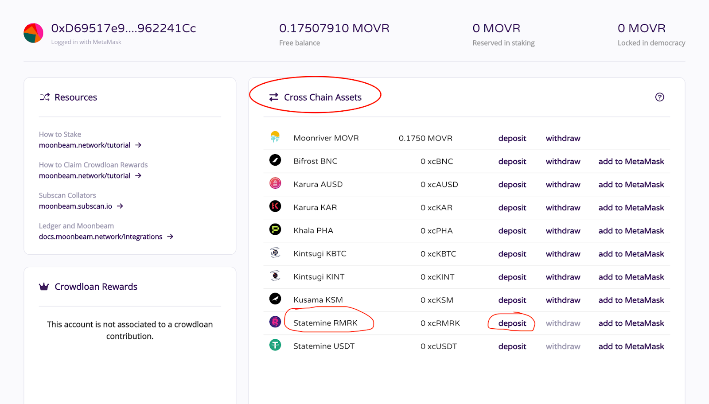Click the Statemine USDT token icon

[x=275, y=345]
